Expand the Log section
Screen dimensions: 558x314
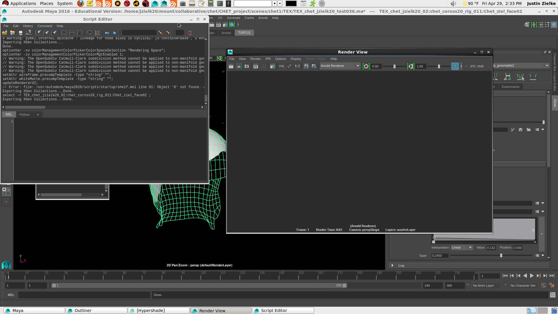coord(393,265)
